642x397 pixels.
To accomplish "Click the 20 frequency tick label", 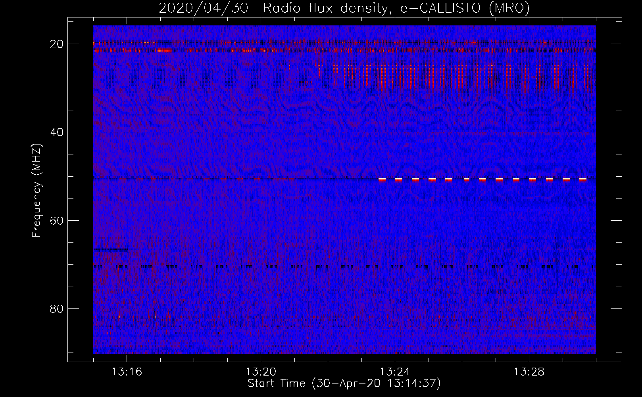I will (x=57, y=44).
